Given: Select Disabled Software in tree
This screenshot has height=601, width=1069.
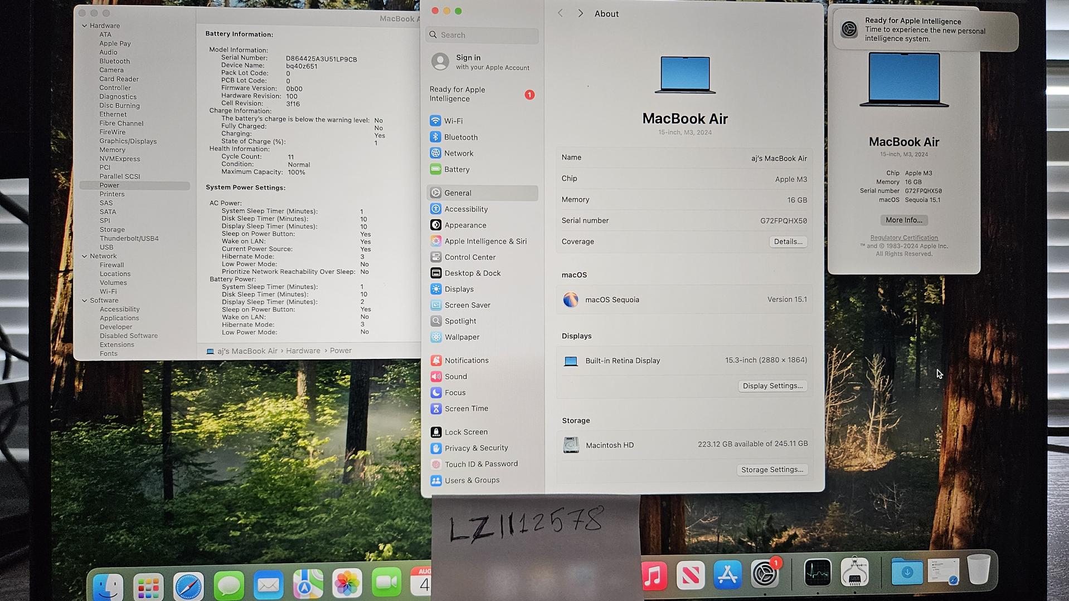Looking at the screenshot, I should point(129,336).
